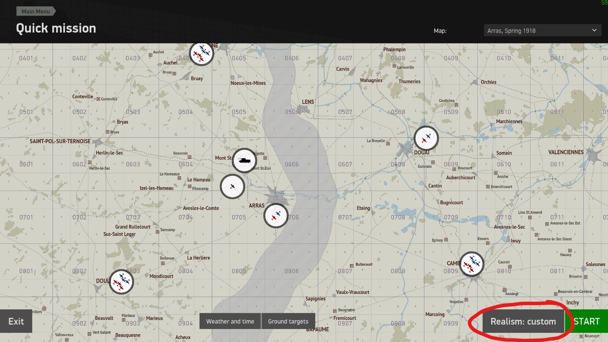This screenshot has width=608, height=342.
Task: Choose the duel mission icon near Arras
Action: pos(276,216)
